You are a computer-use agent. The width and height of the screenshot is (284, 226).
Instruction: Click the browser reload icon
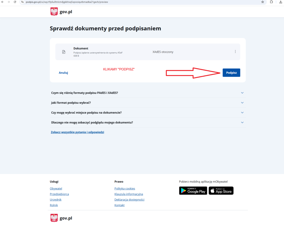coord(15,2)
